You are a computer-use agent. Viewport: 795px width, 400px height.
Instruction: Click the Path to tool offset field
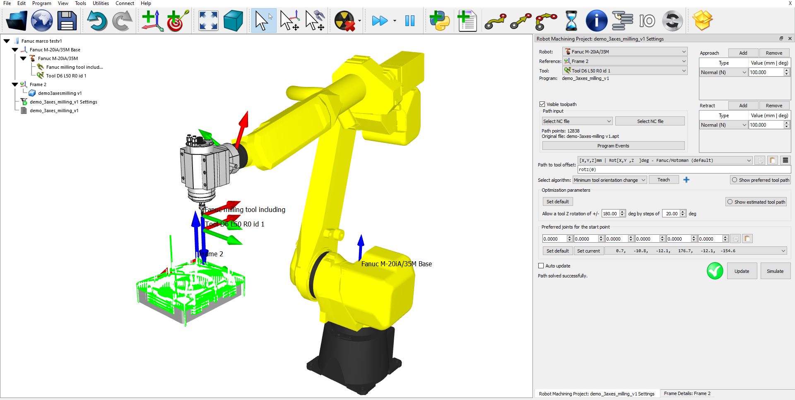tap(683, 169)
